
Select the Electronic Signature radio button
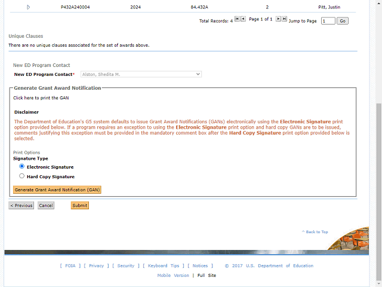21,166
